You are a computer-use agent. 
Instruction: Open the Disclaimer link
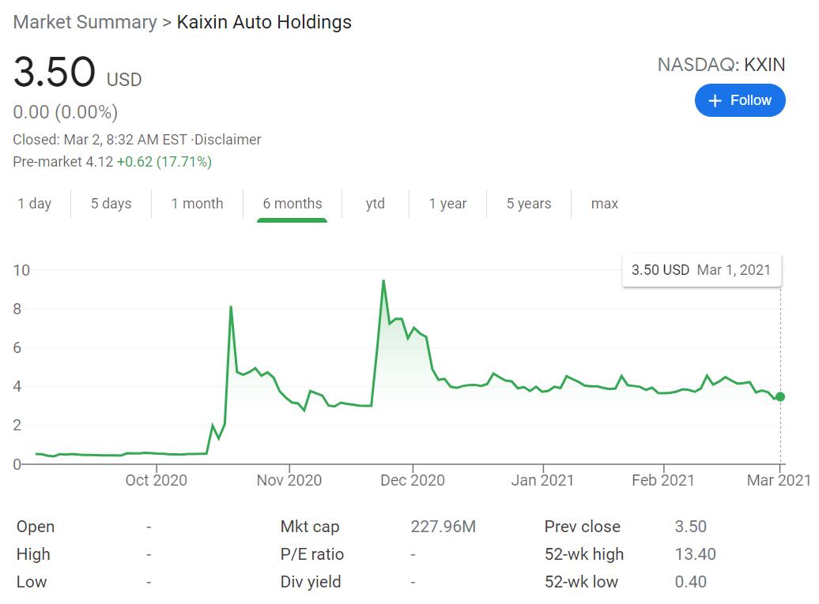[228, 140]
